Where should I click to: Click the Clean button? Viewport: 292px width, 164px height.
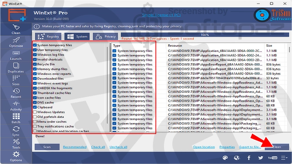tap(277, 147)
